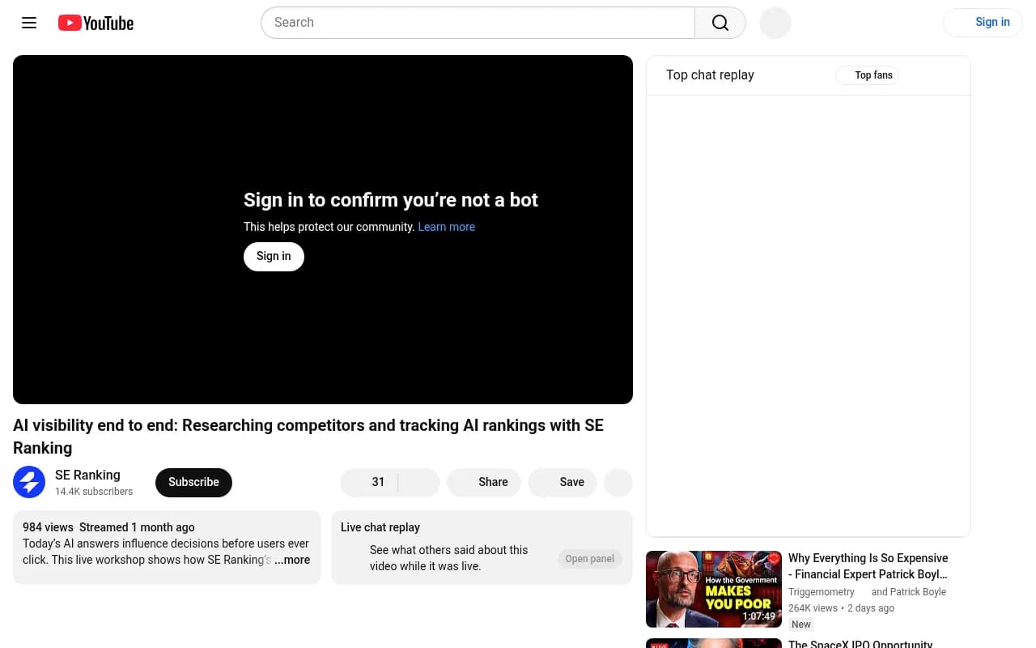Image resolution: width=1036 pixels, height=648 pixels.
Task: Click the Live chat replay heading
Action: coord(380,527)
